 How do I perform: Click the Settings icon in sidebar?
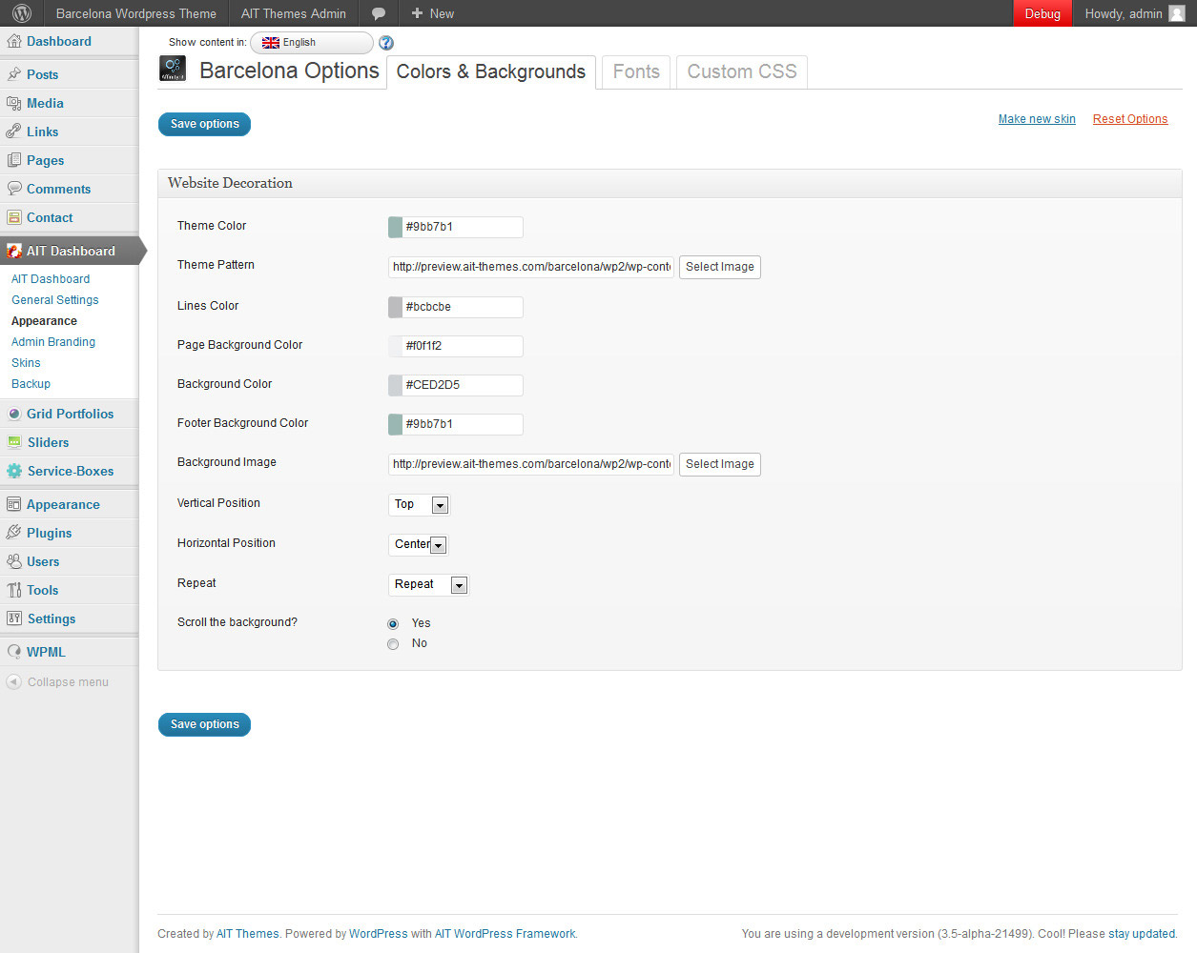[x=14, y=618]
